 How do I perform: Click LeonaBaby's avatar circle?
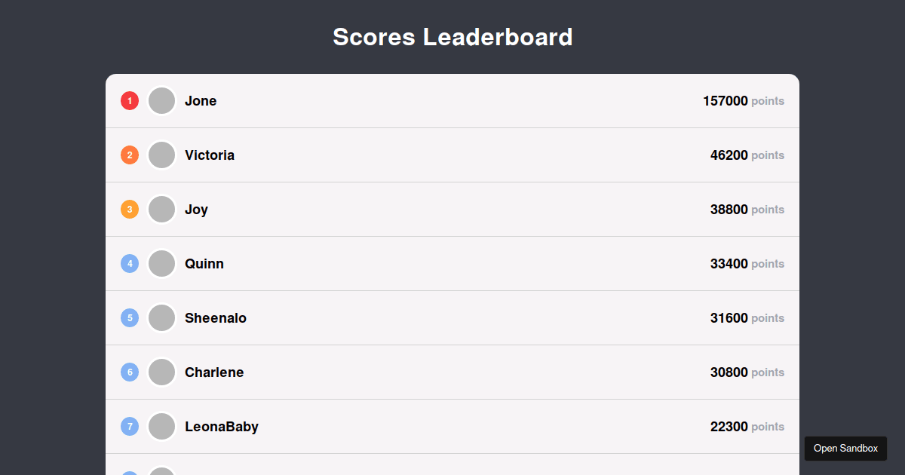click(161, 426)
